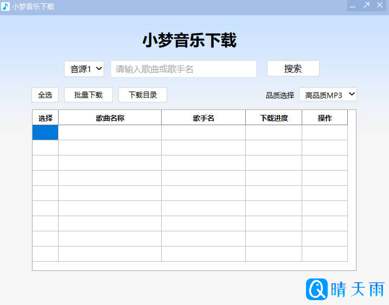This screenshot has width=389, height=305.
Task: Click the 全选 select-all button
Action: click(x=45, y=95)
